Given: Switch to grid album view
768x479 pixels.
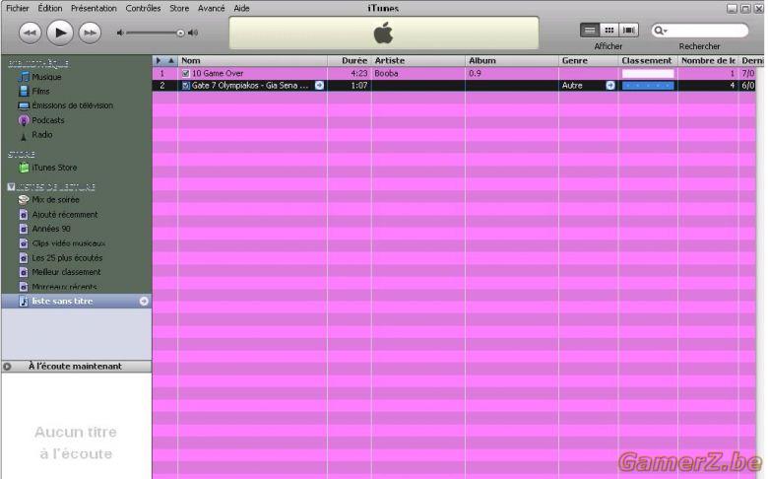Looking at the screenshot, I should pos(608,31).
